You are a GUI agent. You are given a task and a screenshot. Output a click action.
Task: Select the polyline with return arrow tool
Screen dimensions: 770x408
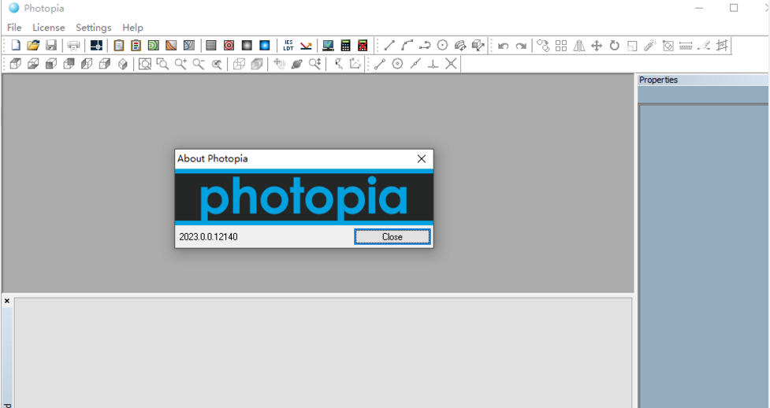click(425, 46)
